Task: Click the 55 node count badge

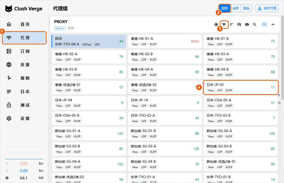Action: pos(264,24)
